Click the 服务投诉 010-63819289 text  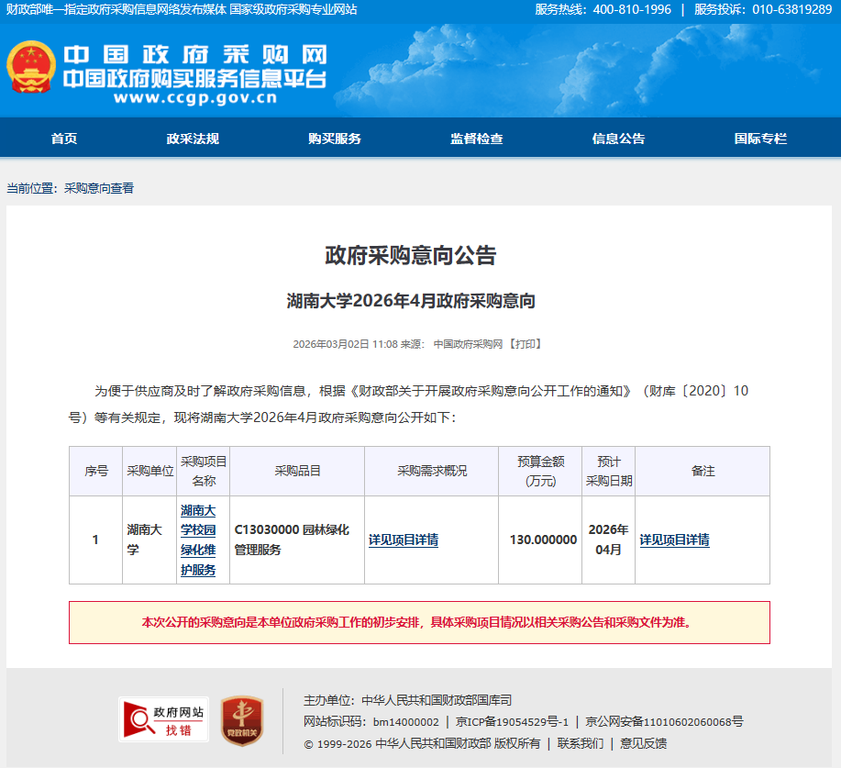[763, 10]
